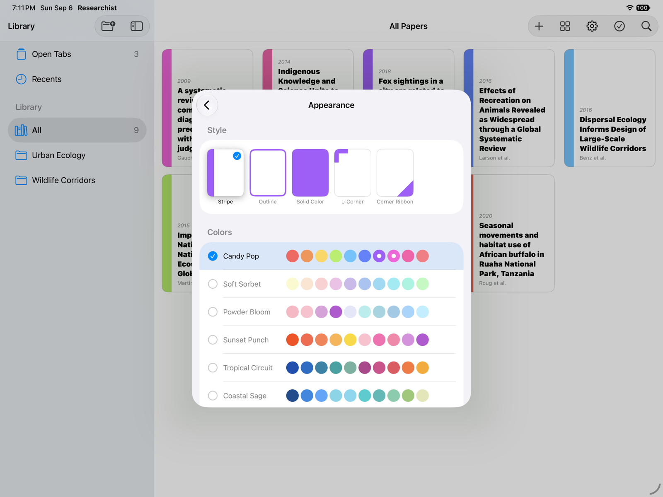Open the Wildlife Corridors folder
663x497 pixels.
tap(77, 180)
